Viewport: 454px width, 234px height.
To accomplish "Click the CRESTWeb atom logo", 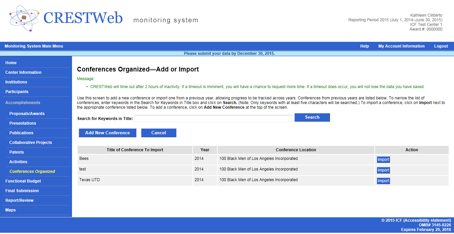I will (x=24, y=18).
